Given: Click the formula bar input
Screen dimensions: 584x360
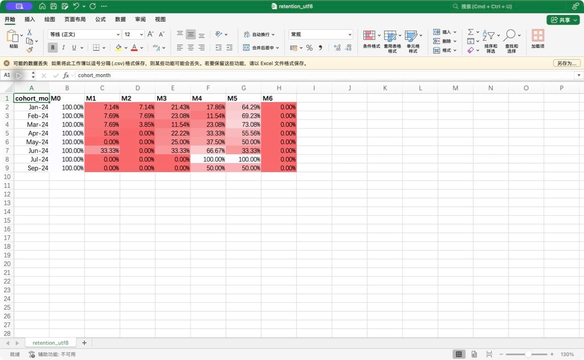Looking at the screenshot, I should click(x=324, y=75).
